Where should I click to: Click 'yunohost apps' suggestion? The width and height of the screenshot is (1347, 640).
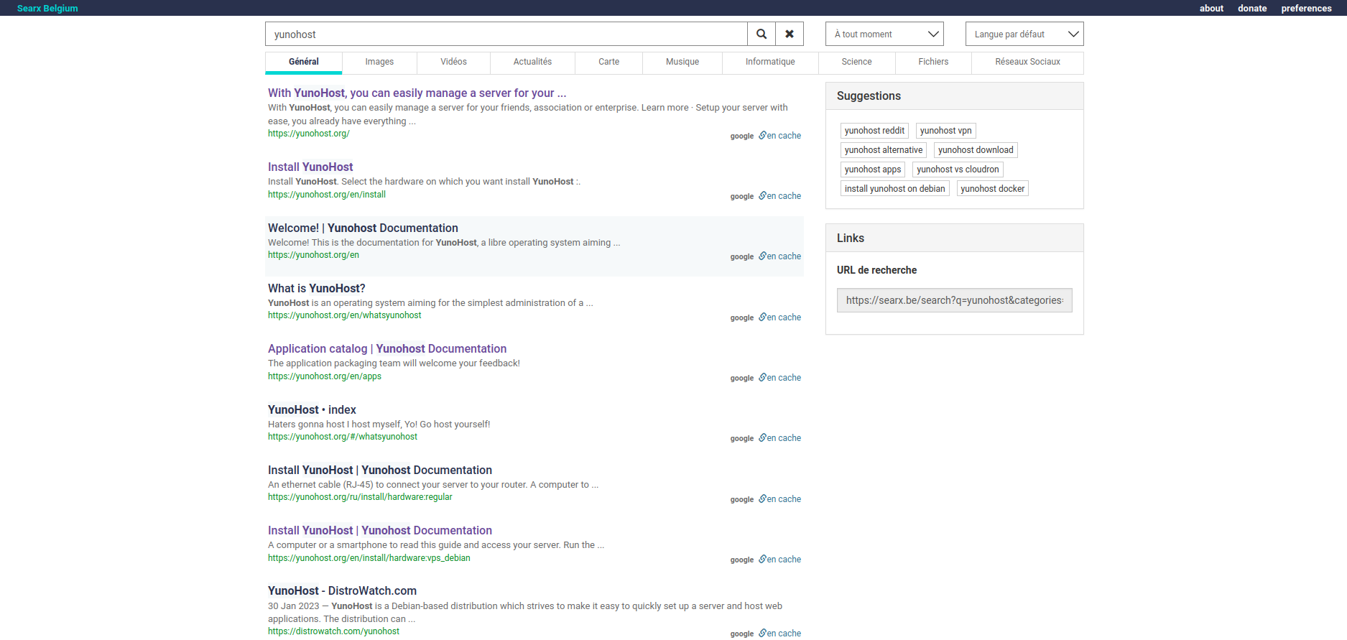pyautogui.click(x=873, y=170)
